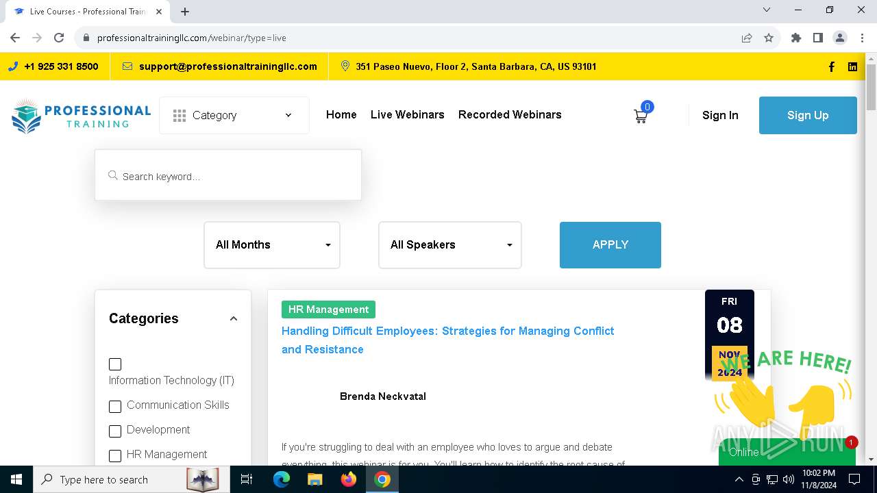Click the location pin icon beside address
This screenshot has width=877, height=493.
pyautogui.click(x=345, y=66)
